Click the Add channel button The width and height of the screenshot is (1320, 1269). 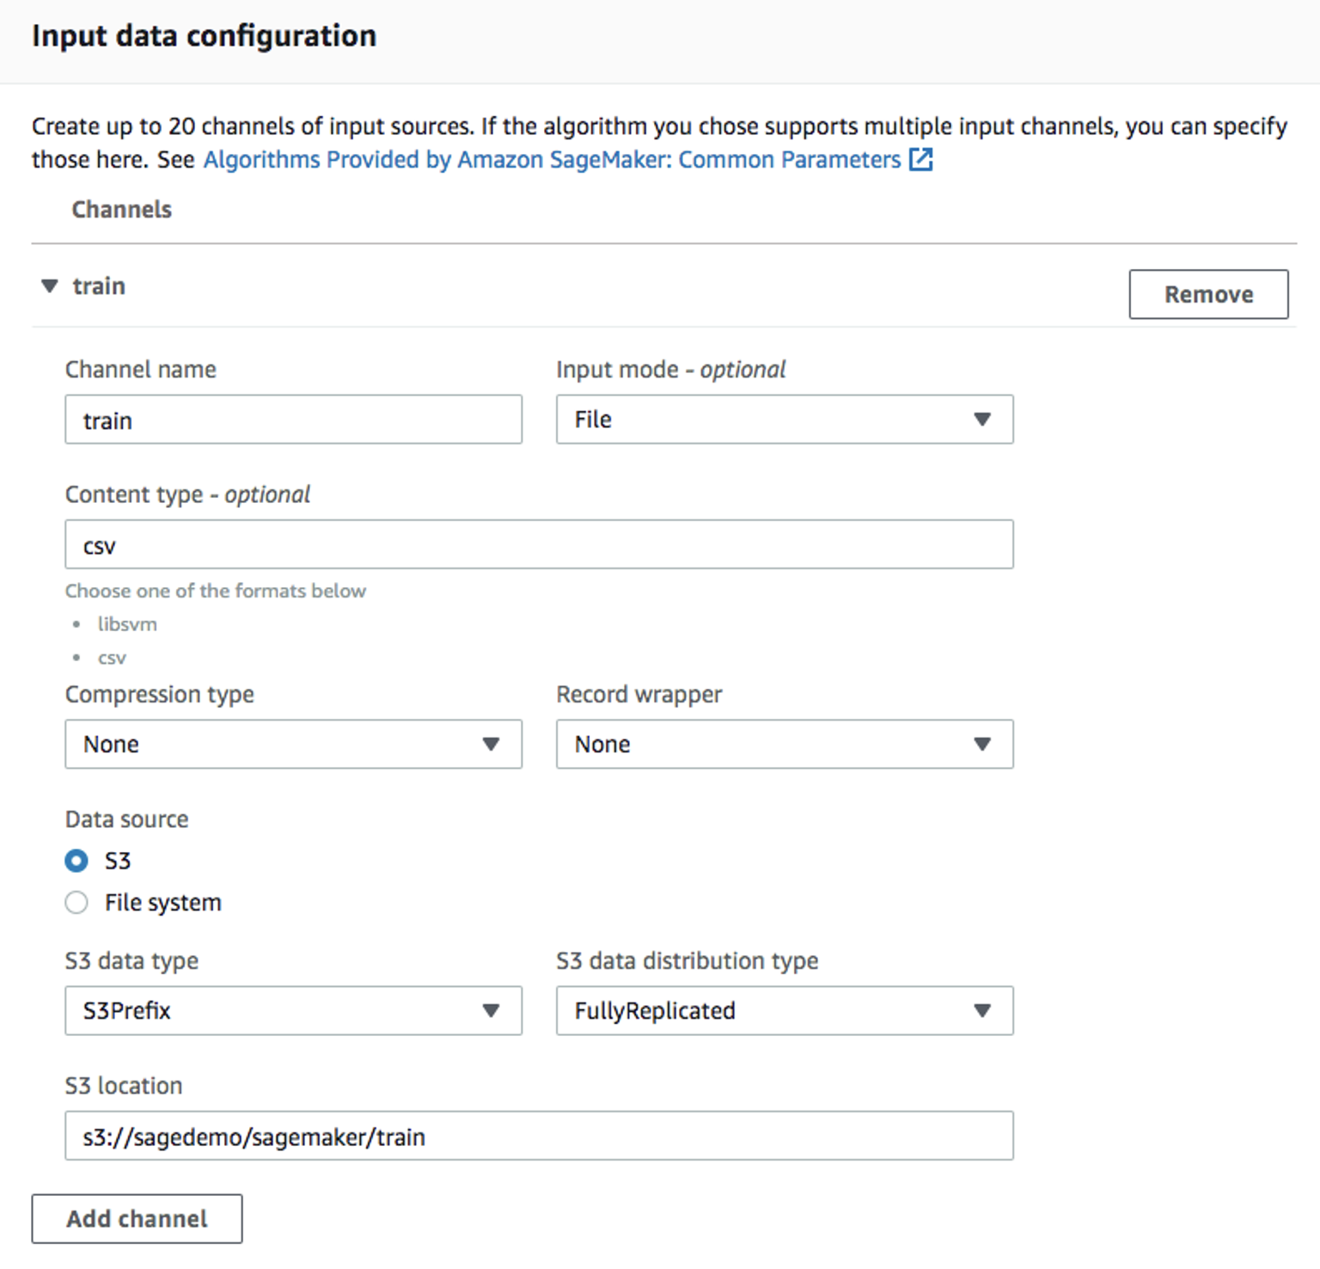point(136,1218)
